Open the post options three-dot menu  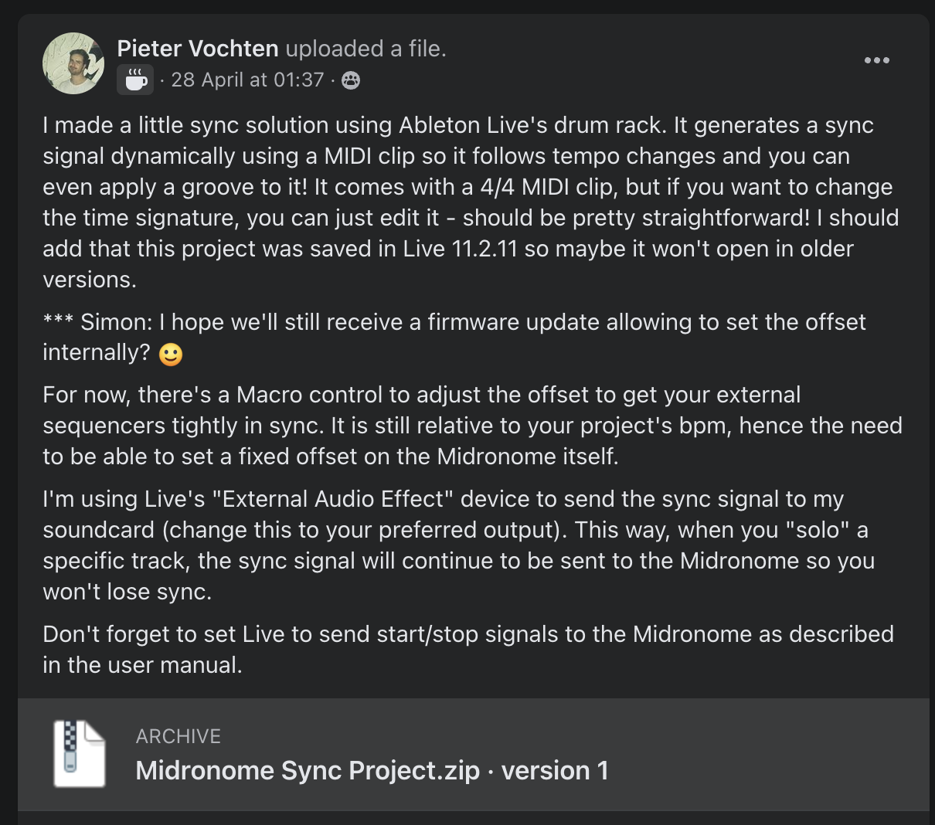click(876, 60)
